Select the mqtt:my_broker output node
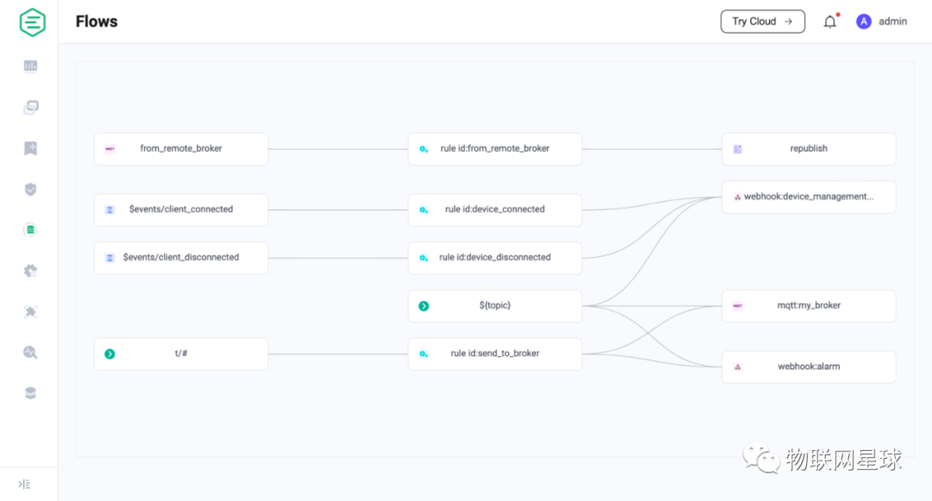 809,306
